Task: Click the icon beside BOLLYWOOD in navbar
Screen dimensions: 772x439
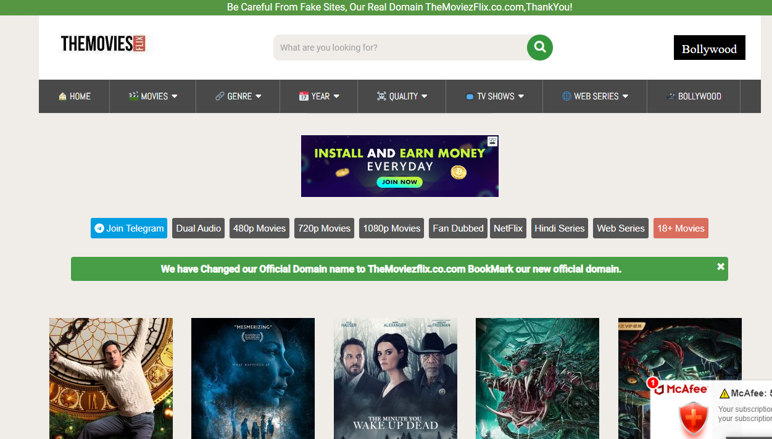Action: [x=671, y=96]
